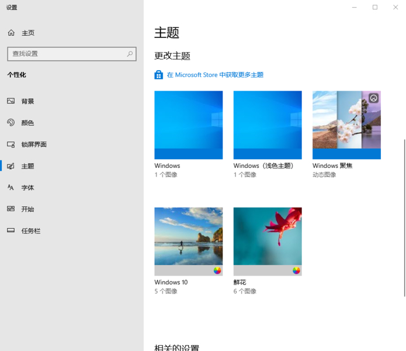Click the Microsoft Store bag icon
The width and height of the screenshot is (406, 351).
(158, 75)
